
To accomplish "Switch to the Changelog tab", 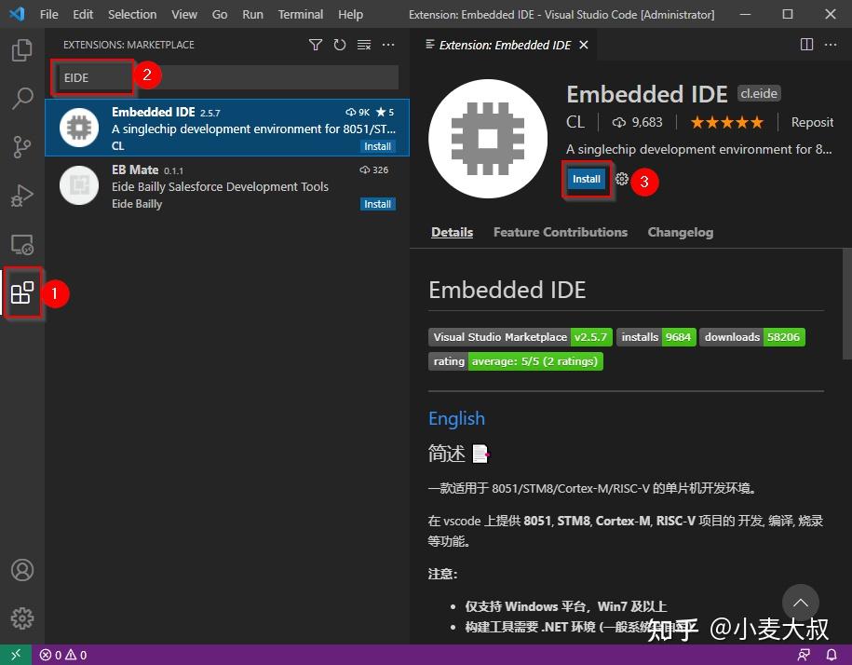I will pyautogui.click(x=680, y=232).
